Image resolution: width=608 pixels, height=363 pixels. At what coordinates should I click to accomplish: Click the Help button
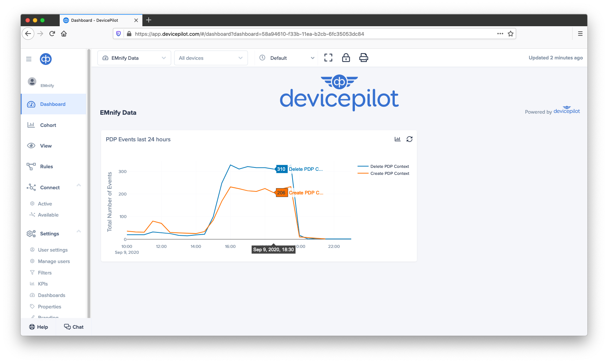click(x=39, y=327)
